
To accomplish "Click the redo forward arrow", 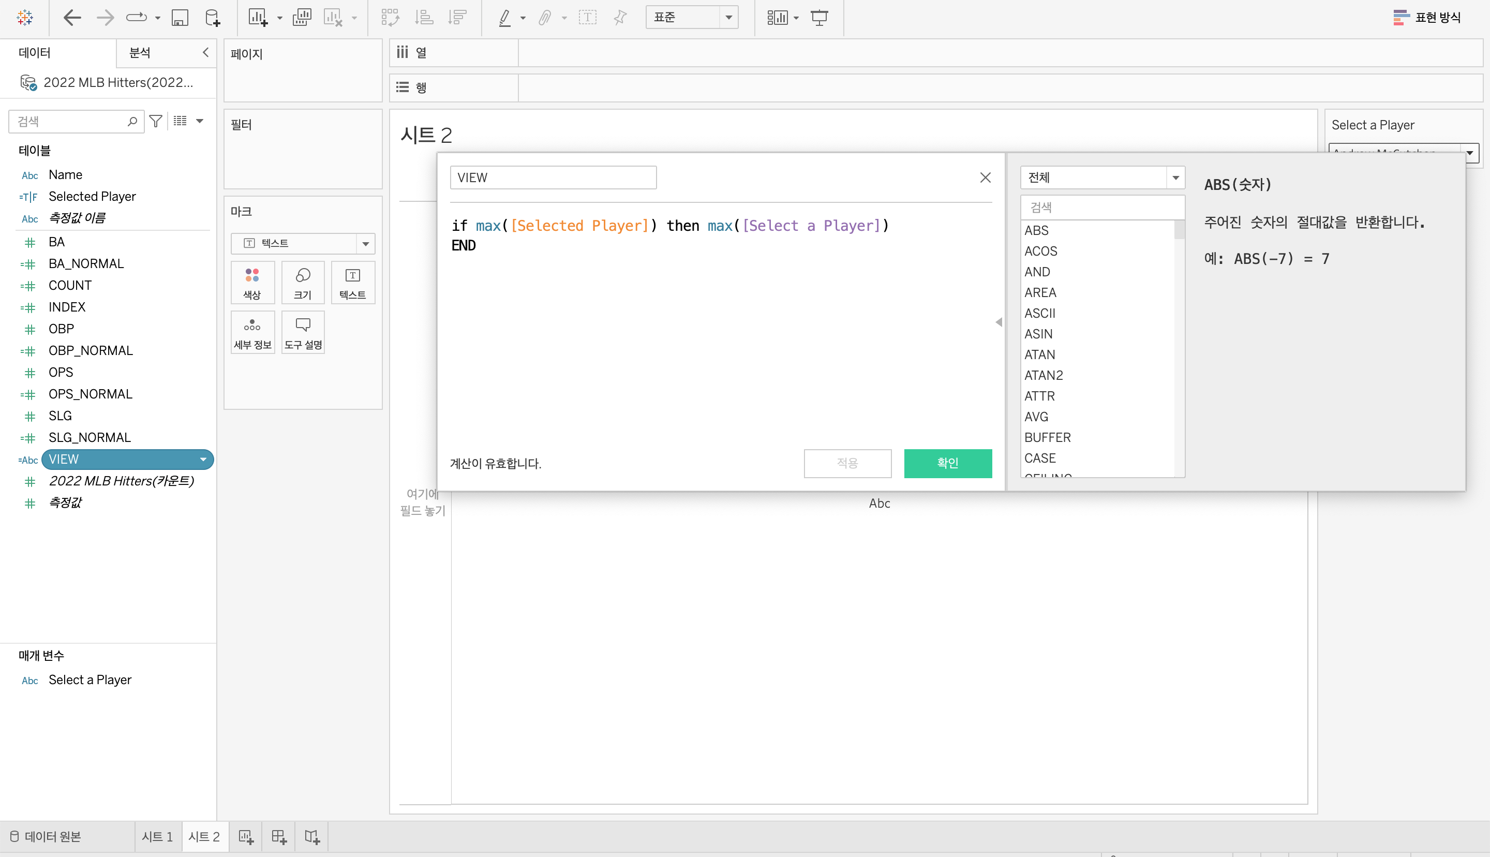I will [106, 18].
